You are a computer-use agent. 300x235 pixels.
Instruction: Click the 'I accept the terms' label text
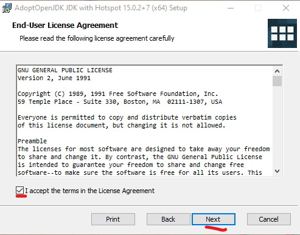(89, 191)
